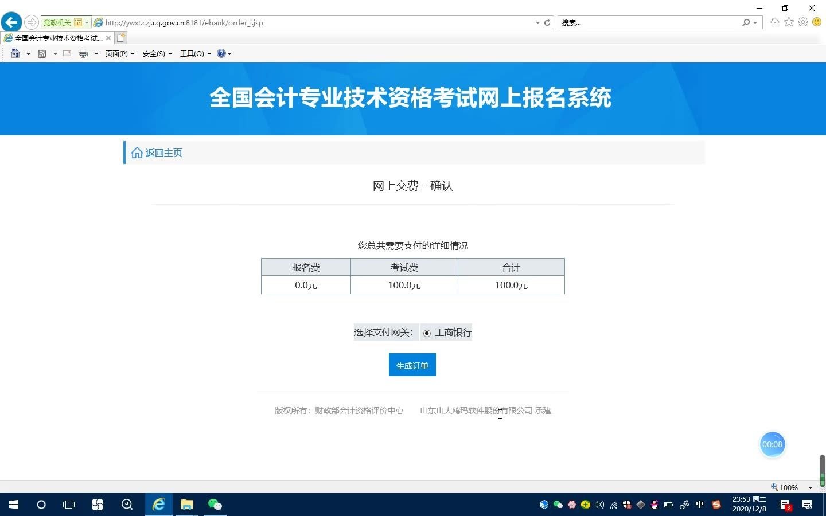This screenshot has height=516, width=826.
Task: Click the Read mail icon
Action: click(67, 53)
